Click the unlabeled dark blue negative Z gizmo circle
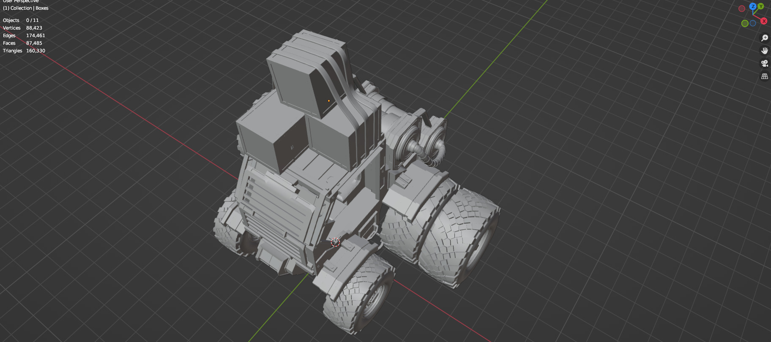This screenshot has width=771, height=342. click(x=753, y=23)
